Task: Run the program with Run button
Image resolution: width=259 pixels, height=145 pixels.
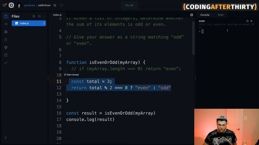Action: (x=129, y=5)
